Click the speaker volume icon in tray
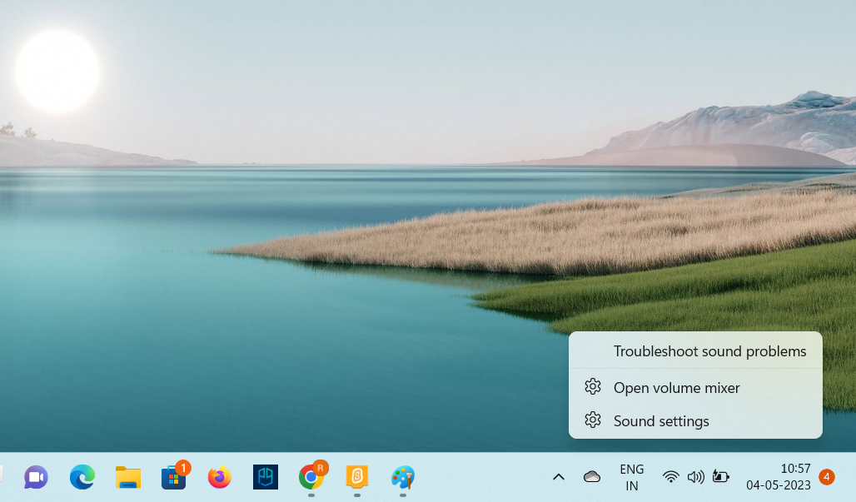Image resolution: width=856 pixels, height=502 pixels. [x=695, y=477]
